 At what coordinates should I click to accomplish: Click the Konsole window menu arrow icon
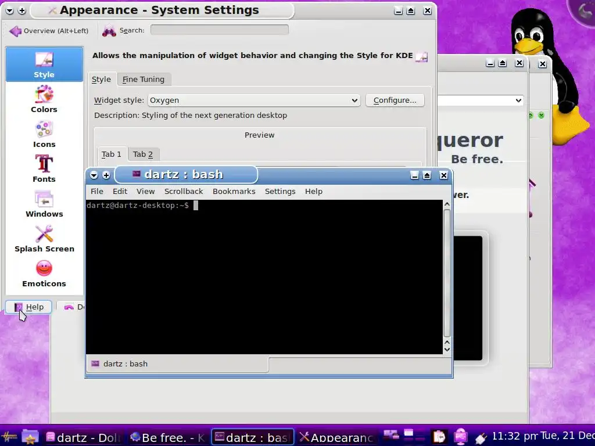pyautogui.click(x=94, y=175)
